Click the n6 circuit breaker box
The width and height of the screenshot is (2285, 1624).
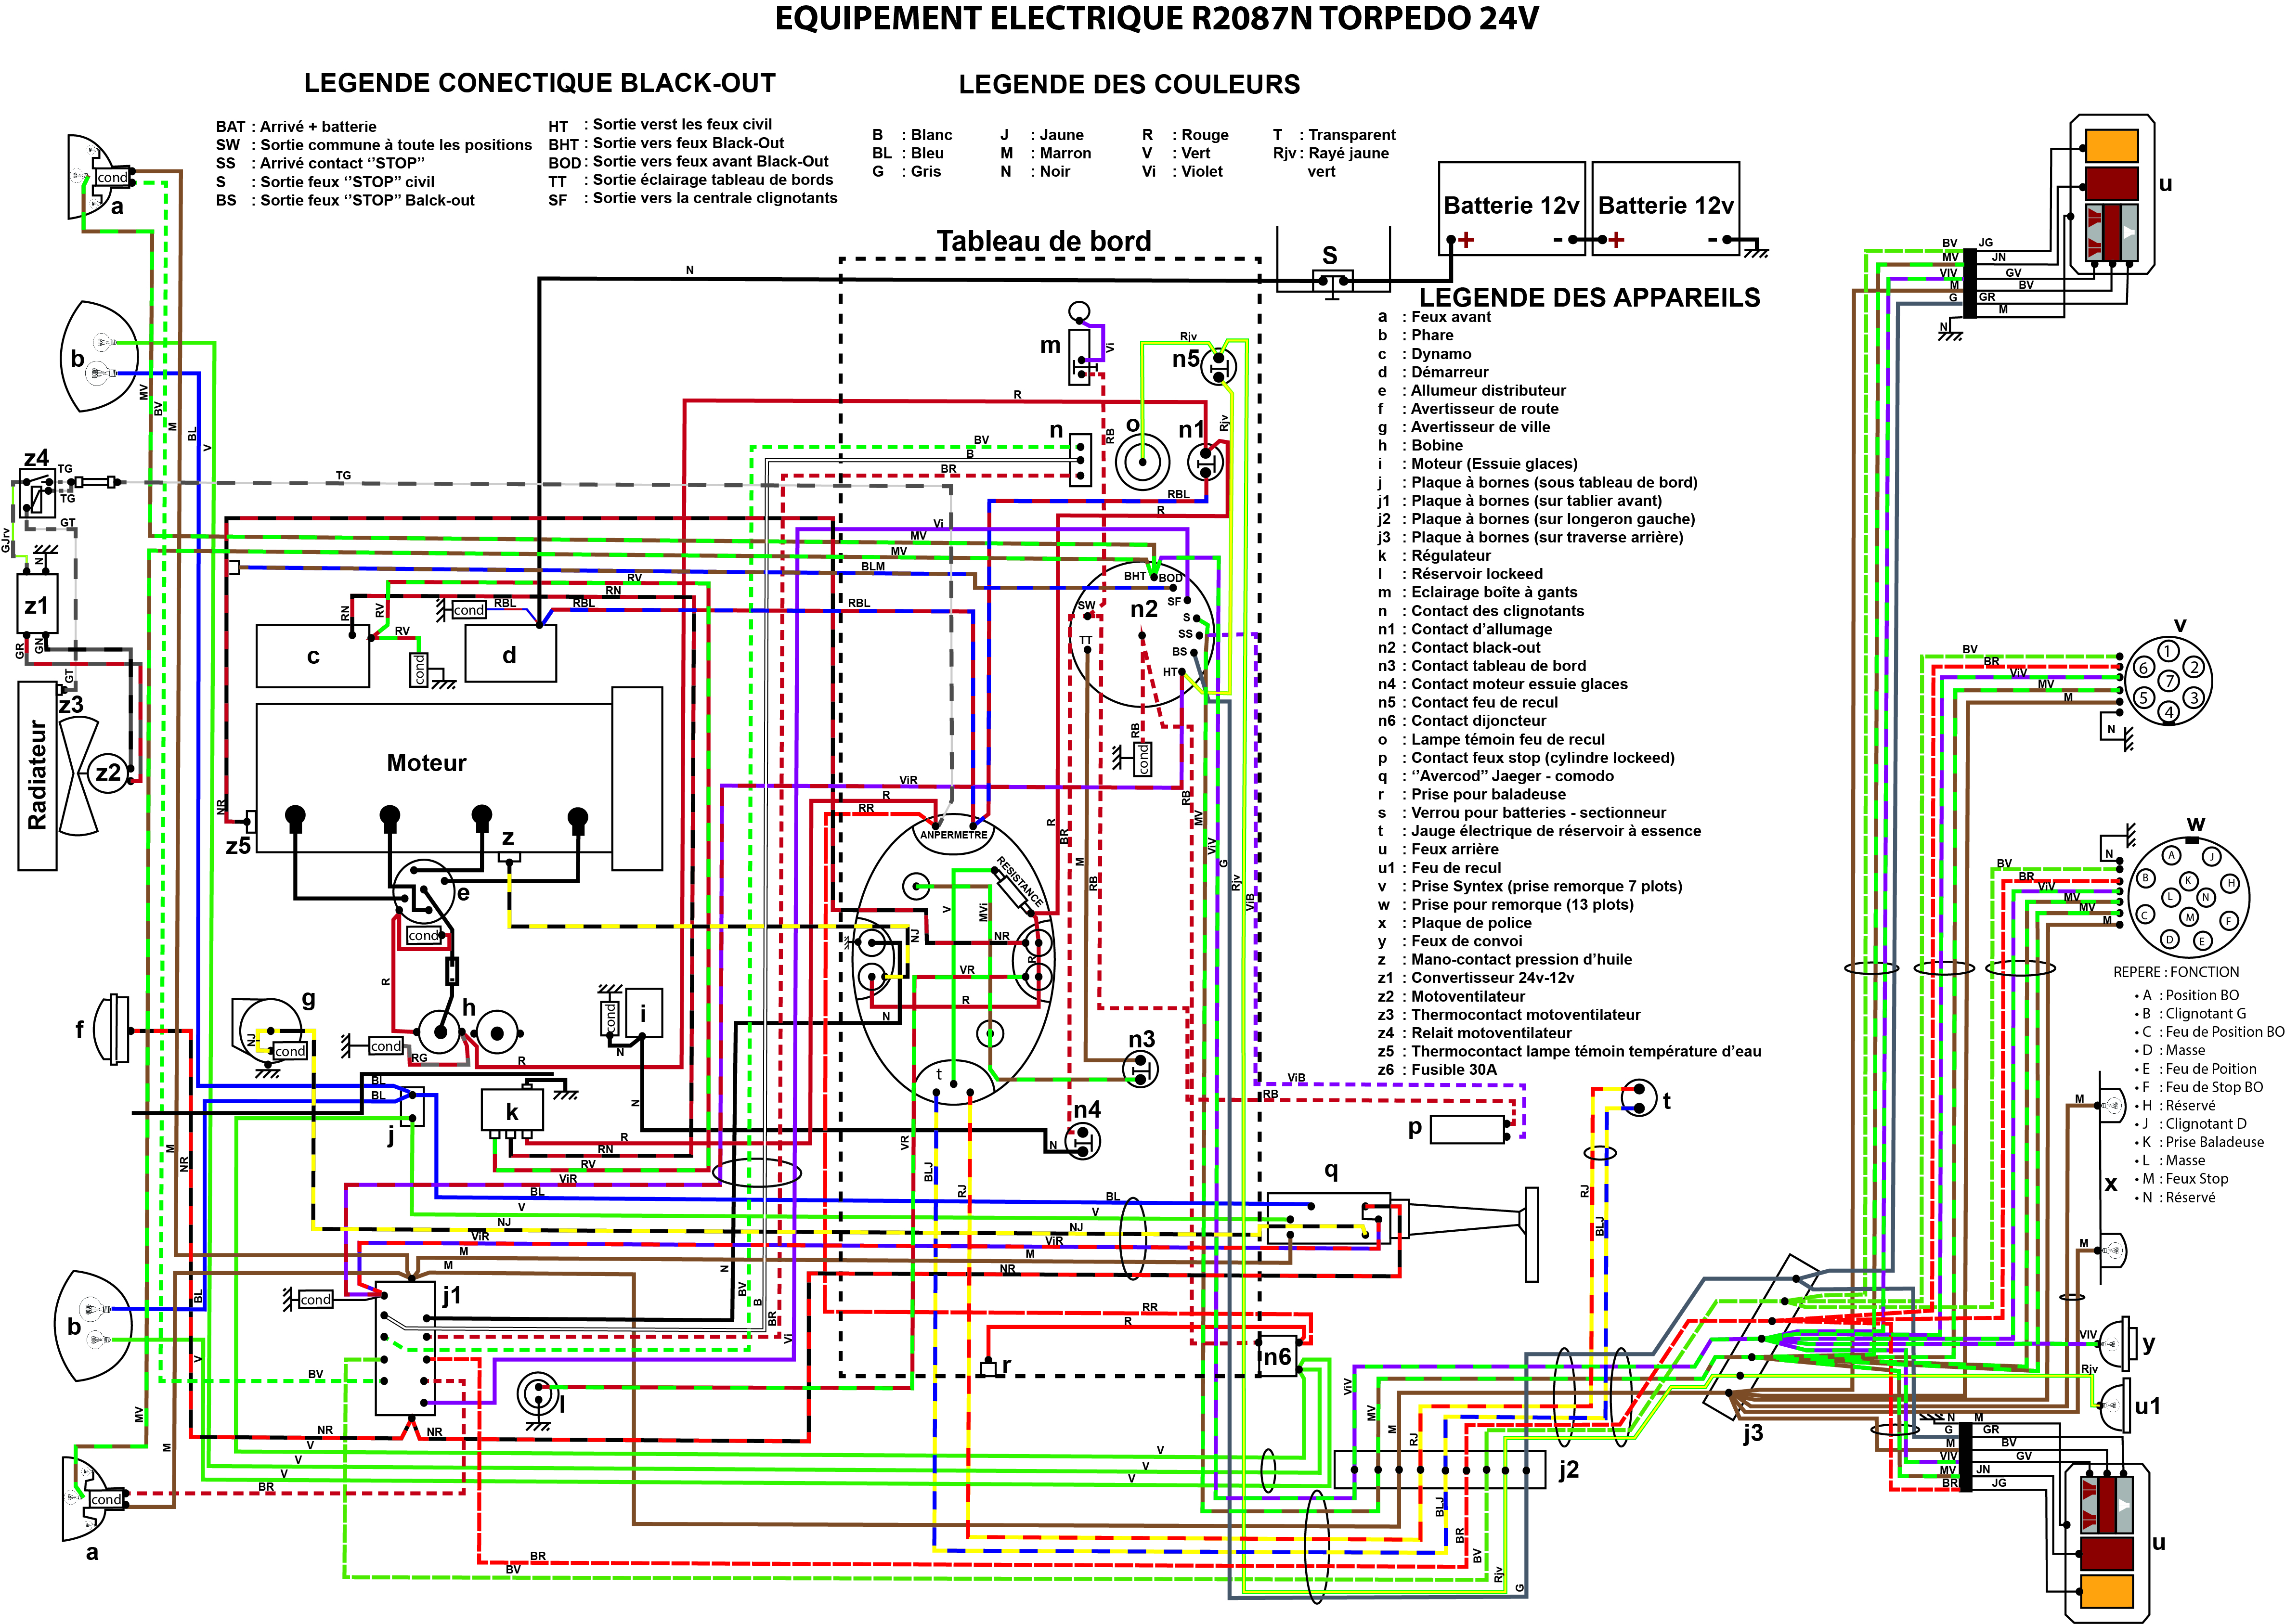[x=1278, y=1357]
